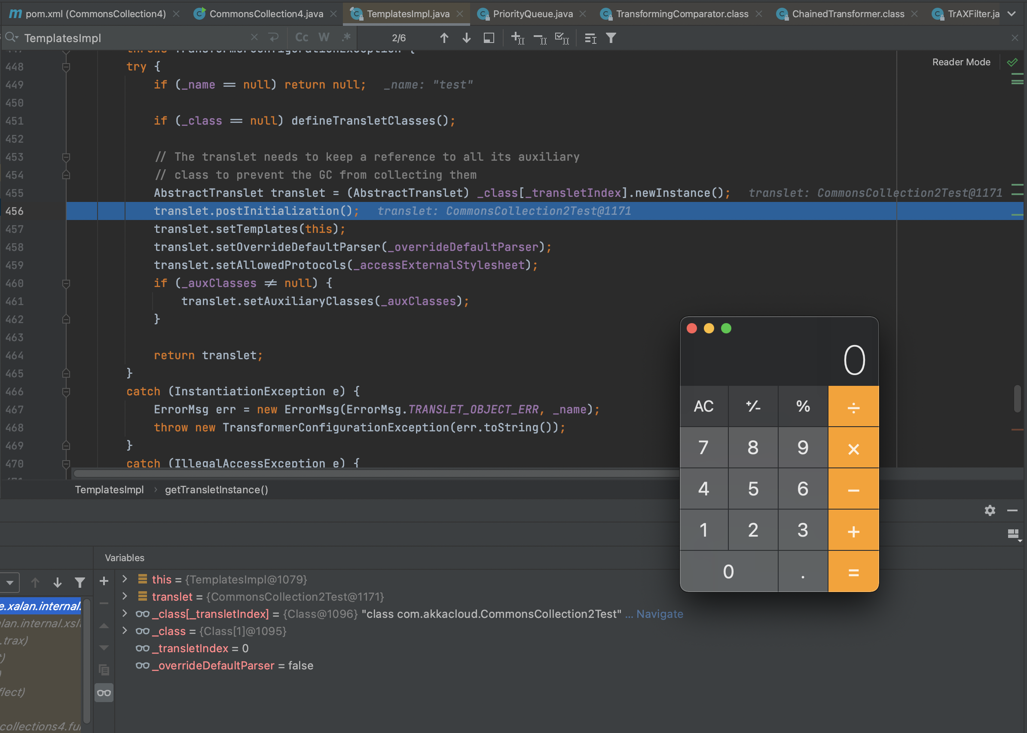Click equals button in Calculator
Screen dimensions: 1027x733
pyautogui.click(x=853, y=571)
